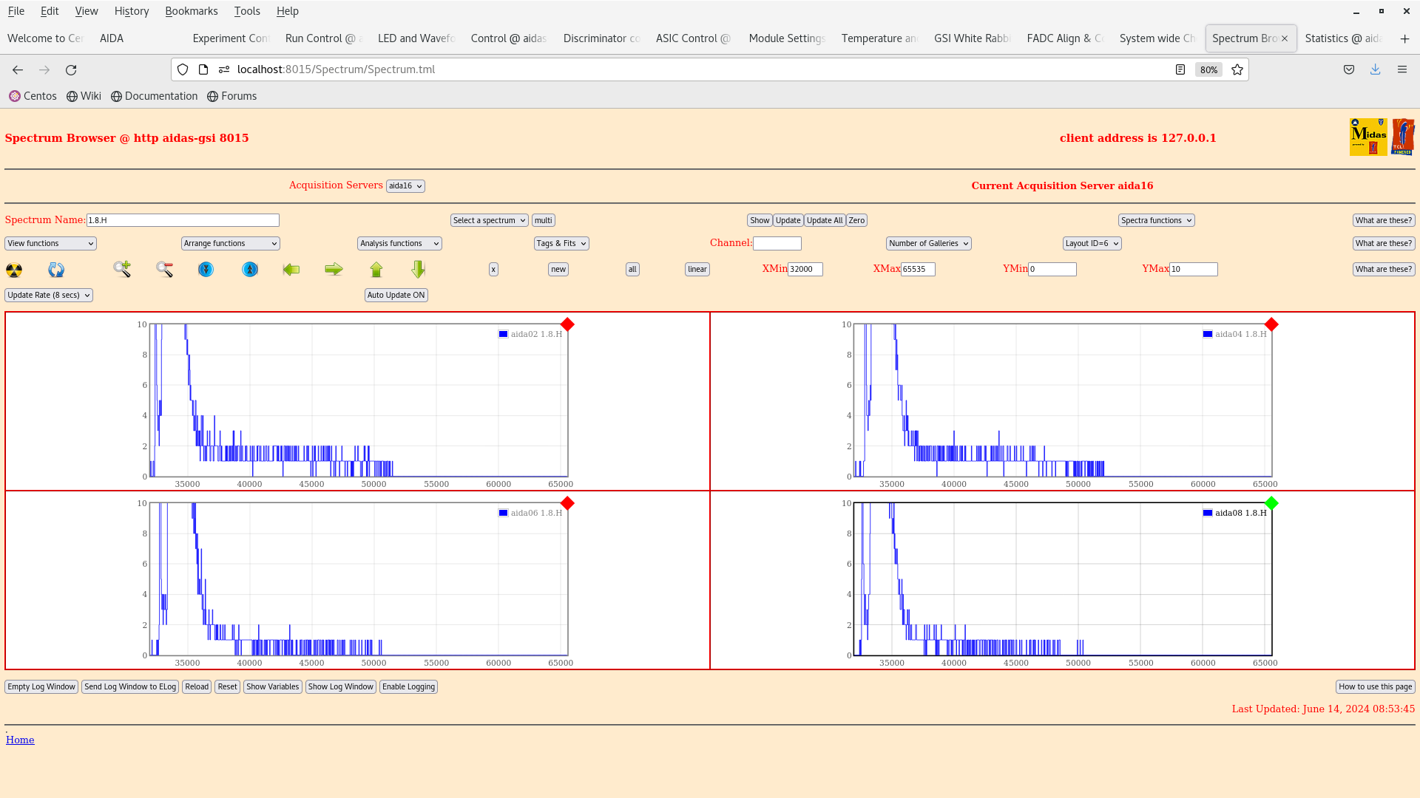Click the blue double down-arrow icon
Screen dimensions: 1420x798
click(206, 270)
